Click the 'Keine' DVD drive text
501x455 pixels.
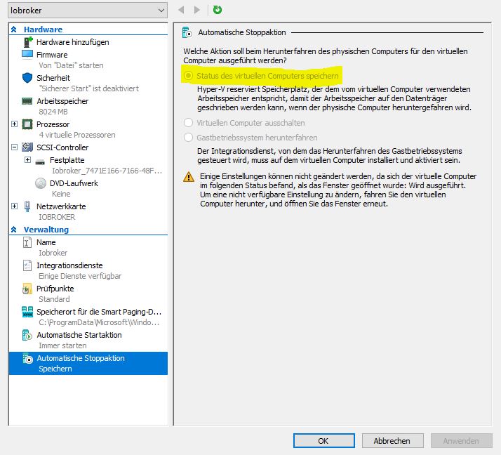(61, 194)
